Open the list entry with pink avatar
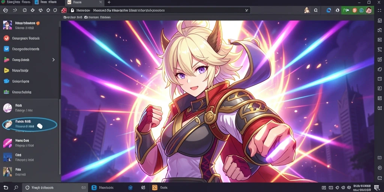 pos(29,143)
